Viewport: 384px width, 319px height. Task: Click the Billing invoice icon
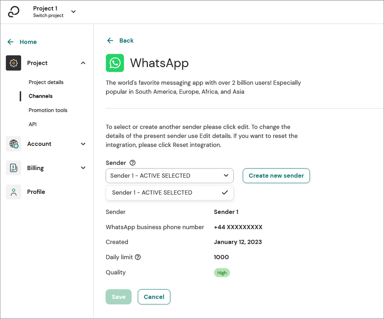pyautogui.click(x=13, y=168)
